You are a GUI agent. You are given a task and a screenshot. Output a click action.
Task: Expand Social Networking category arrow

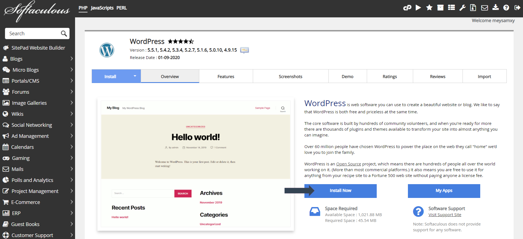pyautogui.click(x=71, y=125)
